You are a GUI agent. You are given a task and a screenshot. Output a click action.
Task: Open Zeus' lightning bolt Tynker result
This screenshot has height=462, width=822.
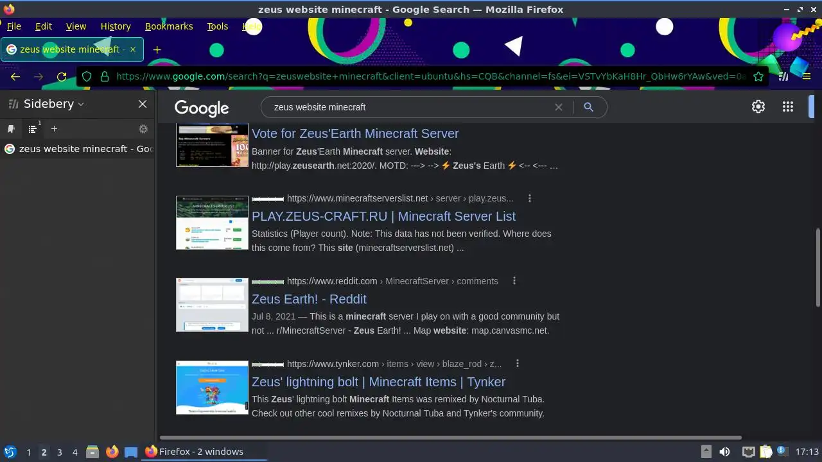(378, 382)
